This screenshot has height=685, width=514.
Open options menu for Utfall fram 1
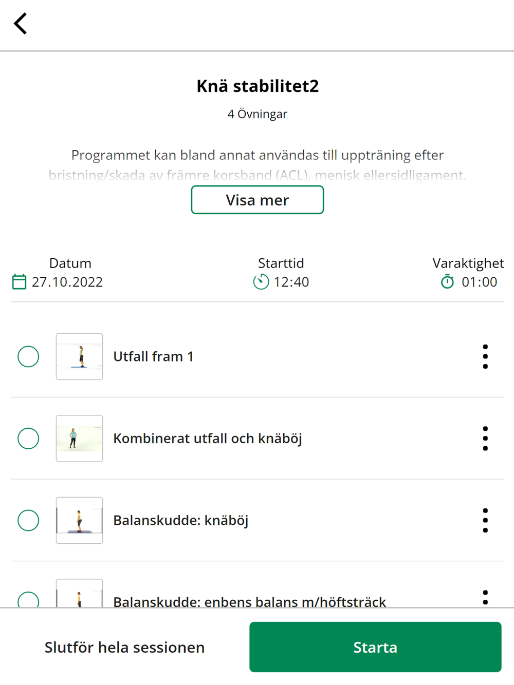coord(485,356)
